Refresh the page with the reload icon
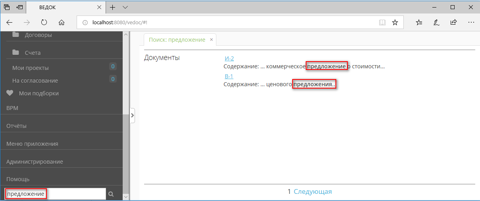480x201 pixels. point(44,23)
